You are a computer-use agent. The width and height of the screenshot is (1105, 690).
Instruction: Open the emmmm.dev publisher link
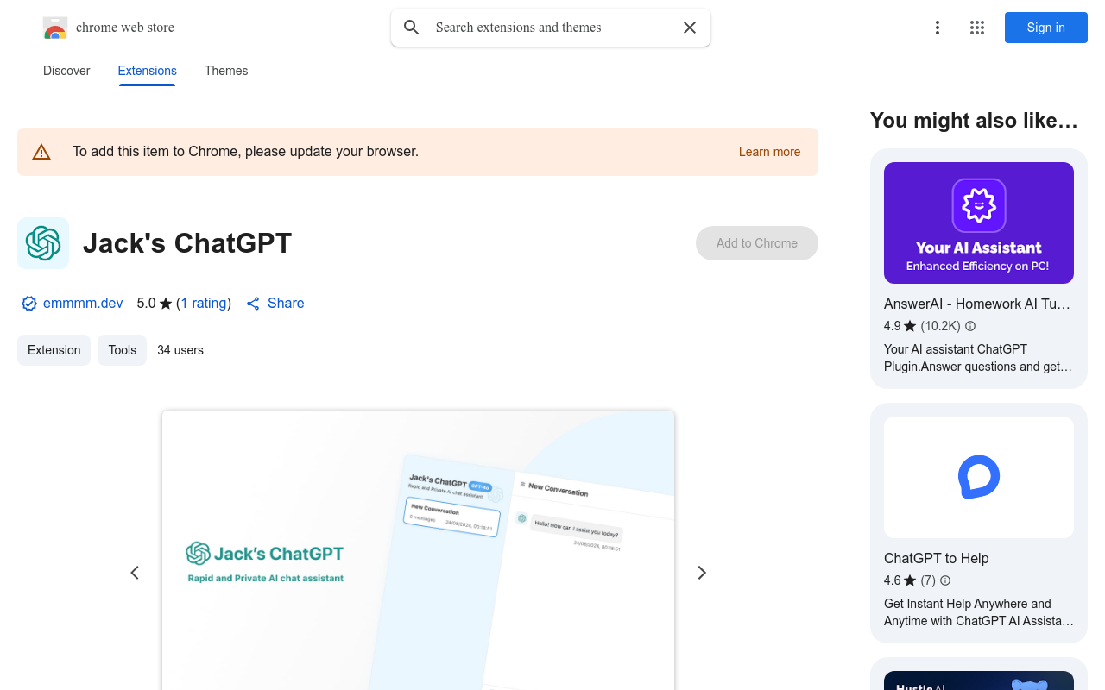[83, 304]
